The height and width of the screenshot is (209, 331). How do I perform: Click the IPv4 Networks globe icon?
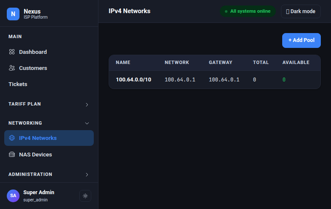tap(12, 138)
